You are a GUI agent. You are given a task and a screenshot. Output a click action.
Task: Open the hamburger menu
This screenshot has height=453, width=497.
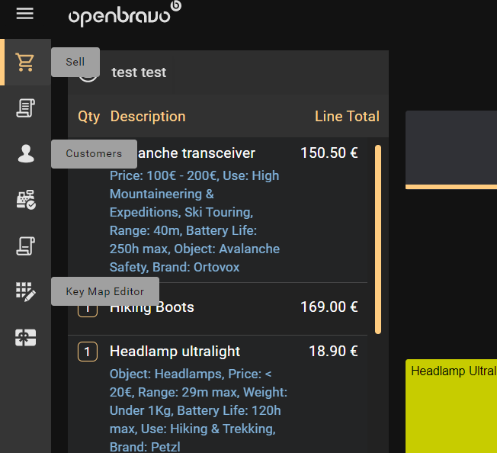25,14
